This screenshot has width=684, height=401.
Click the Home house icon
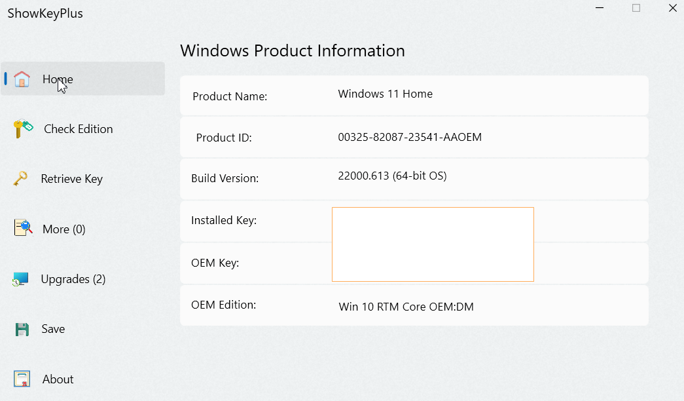pyautogui.click(x=22, y=79)
